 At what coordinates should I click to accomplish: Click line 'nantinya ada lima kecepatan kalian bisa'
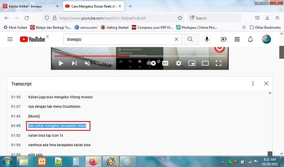(59, 145)
